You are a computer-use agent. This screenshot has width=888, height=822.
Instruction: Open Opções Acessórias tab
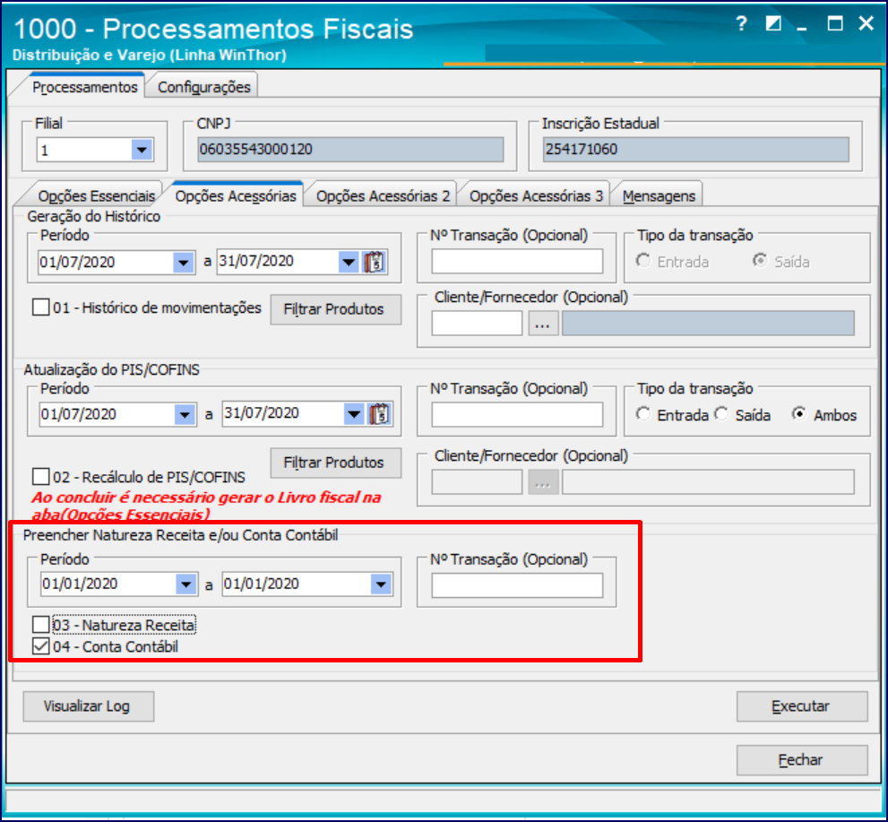coord(236,196)
